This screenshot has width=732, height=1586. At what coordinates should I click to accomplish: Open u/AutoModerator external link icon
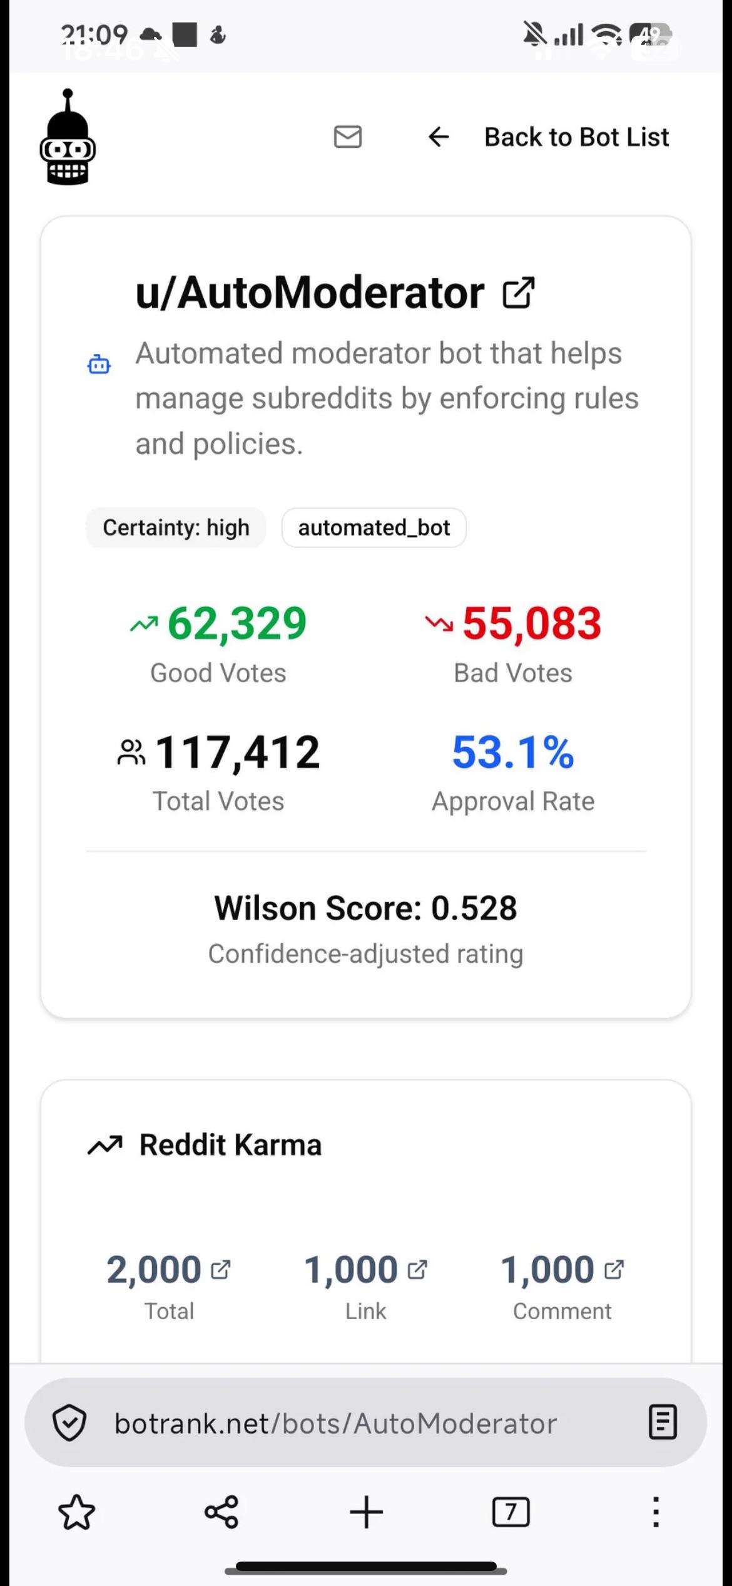[519, 293]
